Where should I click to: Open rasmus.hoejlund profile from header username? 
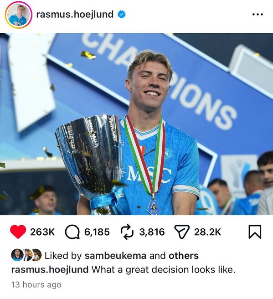75,15
